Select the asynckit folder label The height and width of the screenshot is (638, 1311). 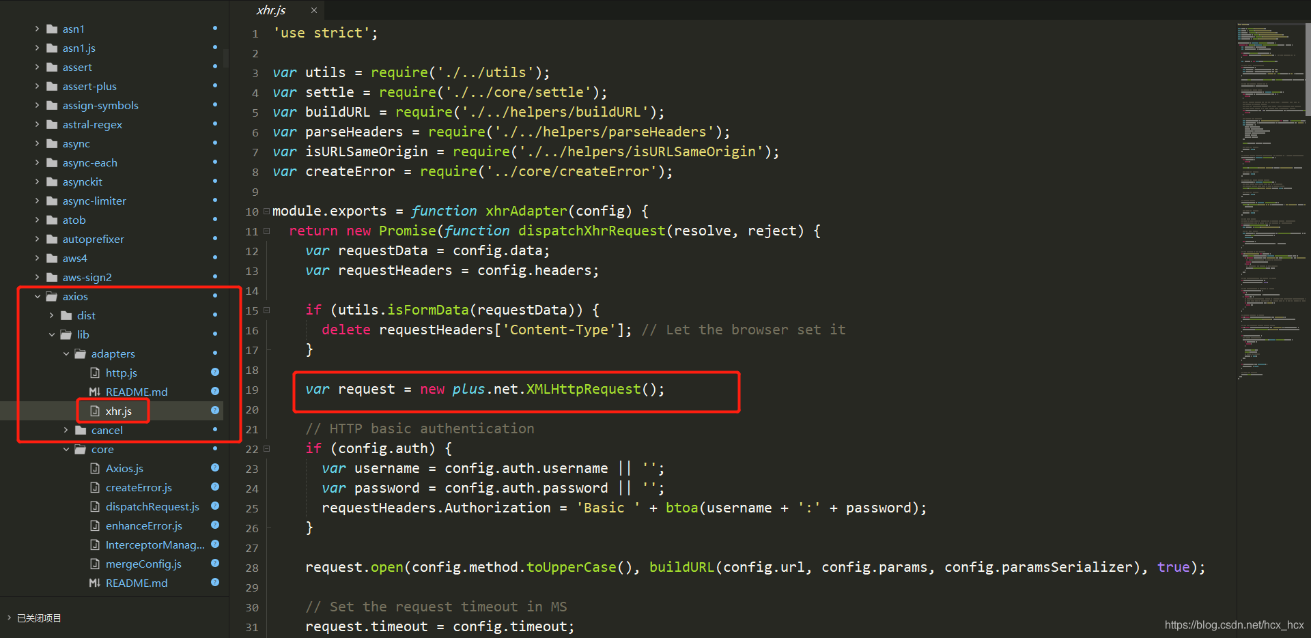(x=83, y=182)
